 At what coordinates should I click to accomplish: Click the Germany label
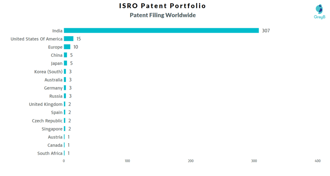pyautogui.click(x=53, y=88)
